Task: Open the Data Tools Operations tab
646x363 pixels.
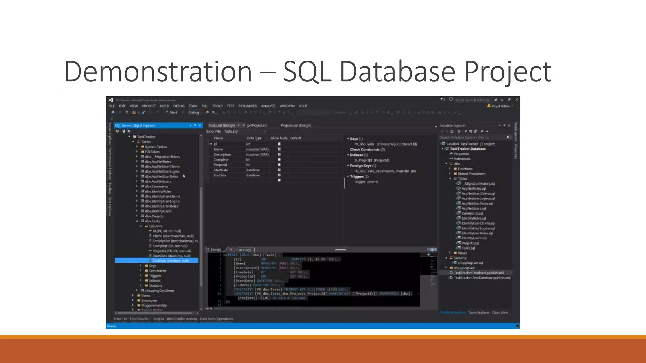Action: coord(216,319)
